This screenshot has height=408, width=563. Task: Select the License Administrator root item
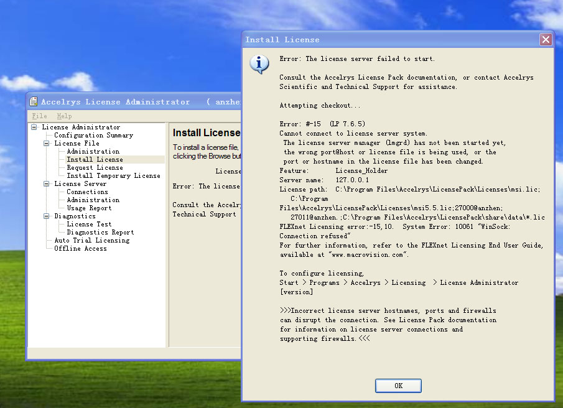click(81, 127)
